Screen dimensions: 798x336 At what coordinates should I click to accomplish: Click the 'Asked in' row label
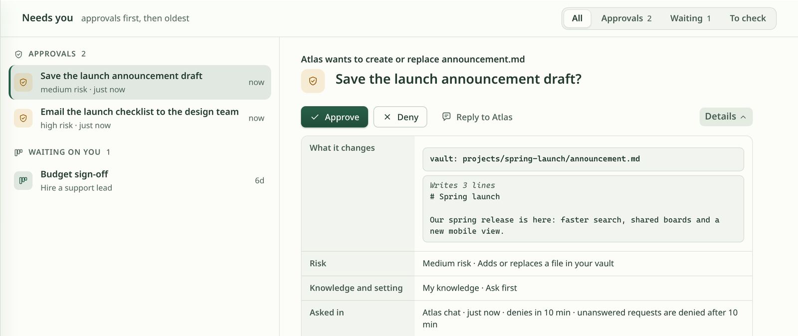[327, 313]
